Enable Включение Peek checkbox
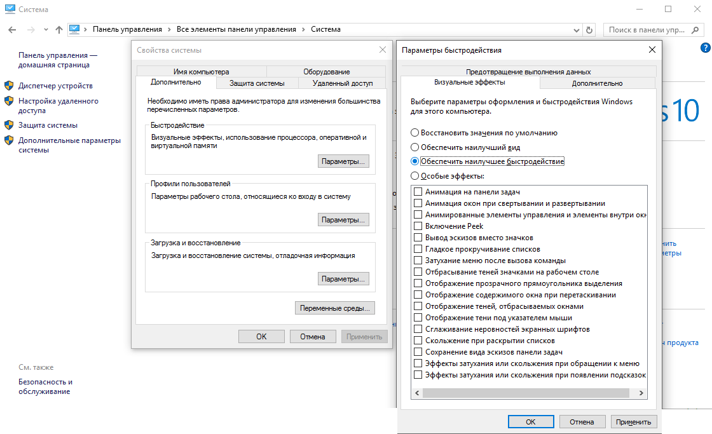This screenshot has height=434, width=712. click(418, 226)
